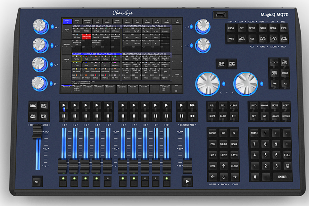Toggle the ODD EVEN selection key
309x206 pixels.
click(285, 62)
